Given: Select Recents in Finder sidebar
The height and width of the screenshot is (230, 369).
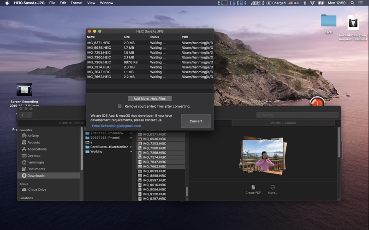Looking at the screenshot, I should tap(31, 143).
